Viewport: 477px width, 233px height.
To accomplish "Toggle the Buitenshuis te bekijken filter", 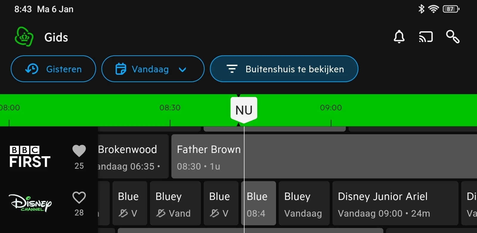I will click(x=284, y=69).
